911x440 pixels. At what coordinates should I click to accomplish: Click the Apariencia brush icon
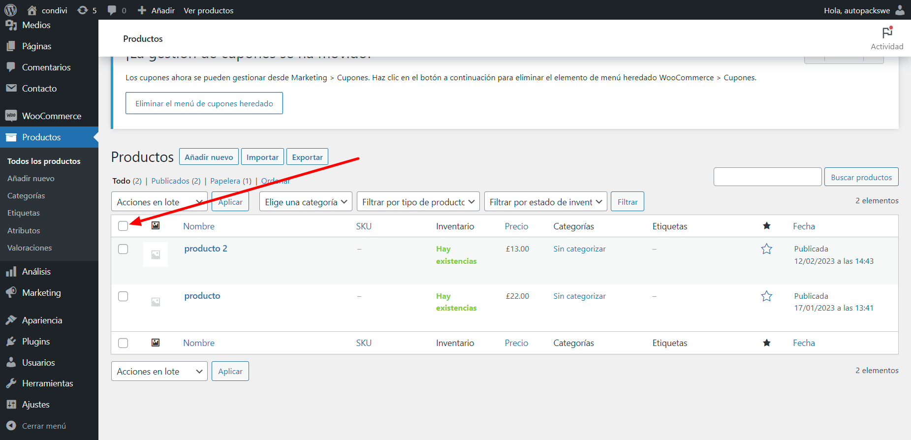[x=11, y=320]
